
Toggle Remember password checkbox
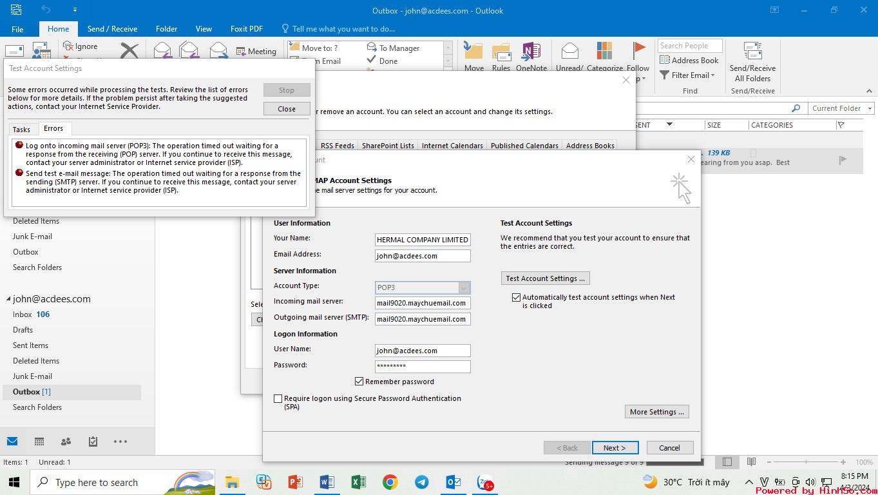(x=359, y=382)
